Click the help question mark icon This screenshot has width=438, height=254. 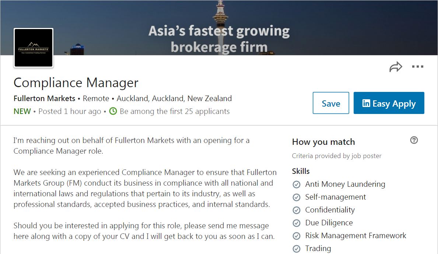pos(414,140)
